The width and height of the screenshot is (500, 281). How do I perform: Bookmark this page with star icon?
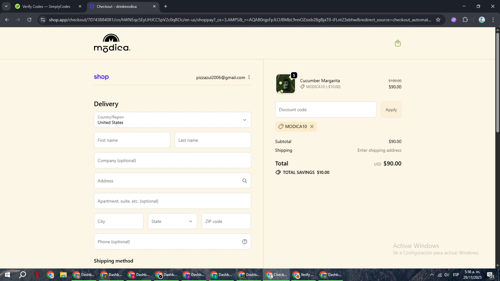click(438, 20)
